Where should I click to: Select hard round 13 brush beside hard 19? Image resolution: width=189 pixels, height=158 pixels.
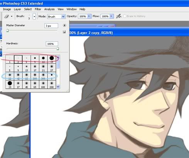[43, 59]
